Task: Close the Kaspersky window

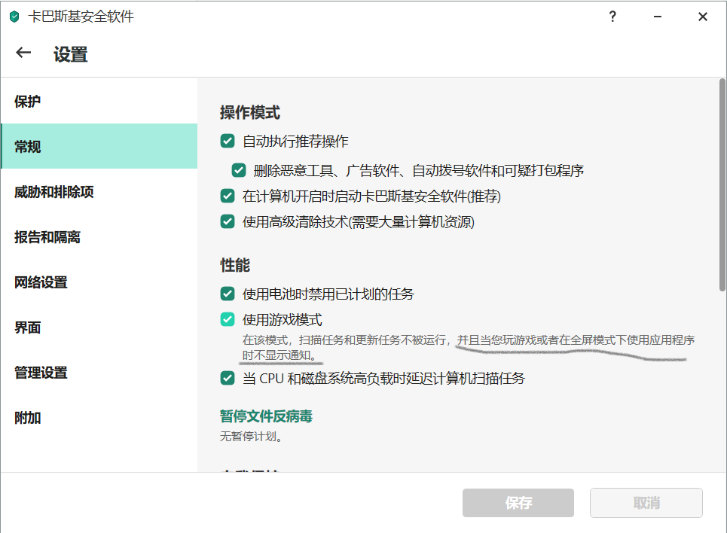Action: pyautogui.click(x=702, y=17)
